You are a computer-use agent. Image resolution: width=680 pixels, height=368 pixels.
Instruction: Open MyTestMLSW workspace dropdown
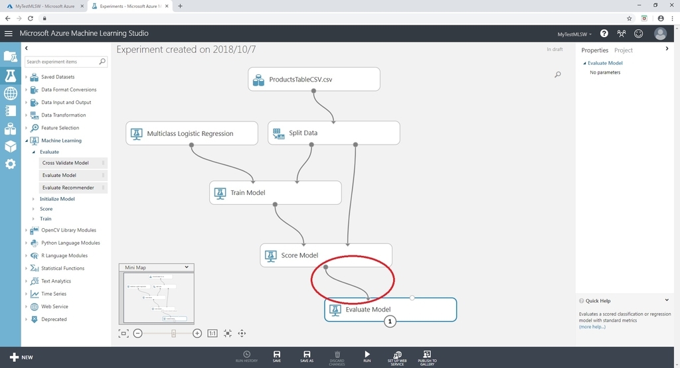tap(574, 34)
